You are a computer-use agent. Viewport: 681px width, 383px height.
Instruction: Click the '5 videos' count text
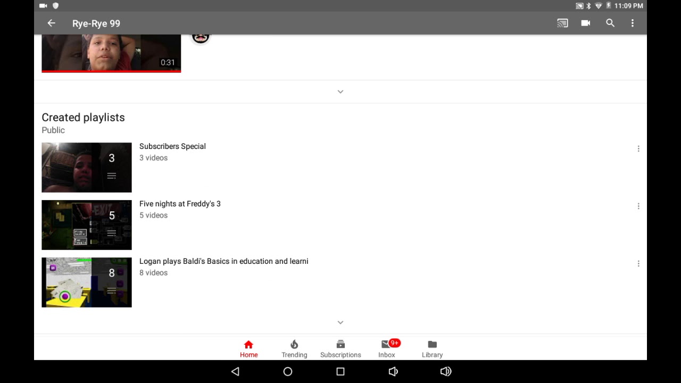(153, 215)
